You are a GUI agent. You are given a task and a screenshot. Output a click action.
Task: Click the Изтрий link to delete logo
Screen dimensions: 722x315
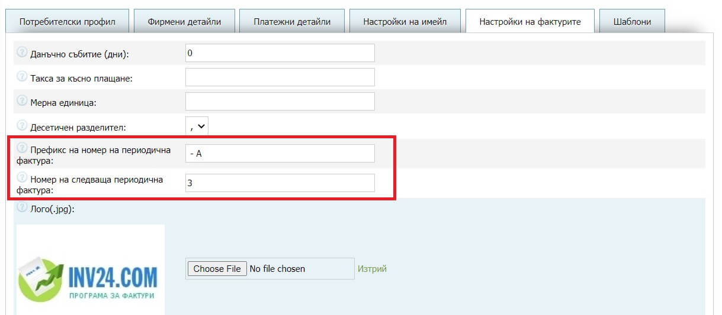click(x=372, y=269)
